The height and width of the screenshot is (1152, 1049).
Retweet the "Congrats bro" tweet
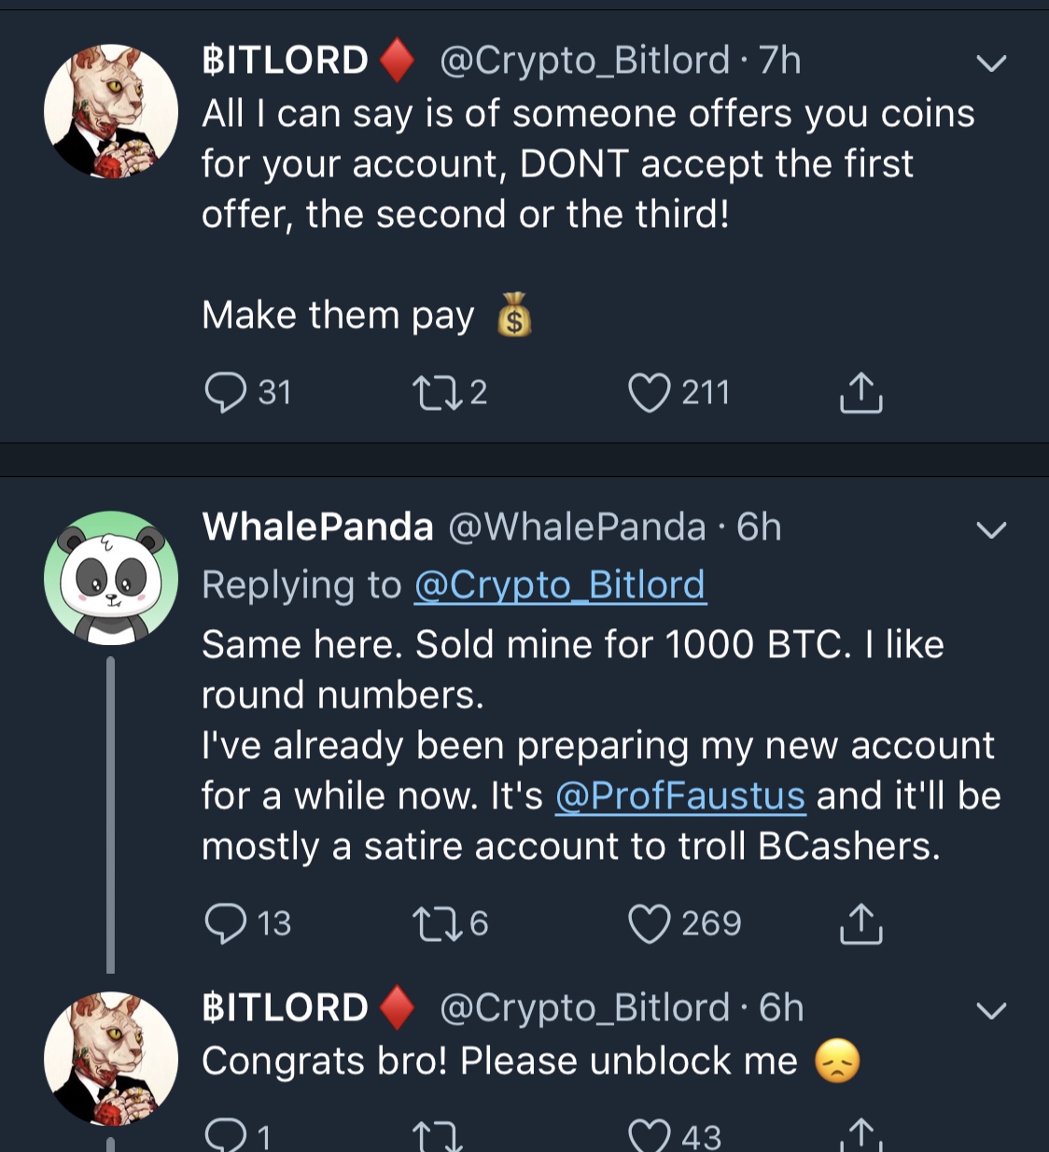(439, 1134)
